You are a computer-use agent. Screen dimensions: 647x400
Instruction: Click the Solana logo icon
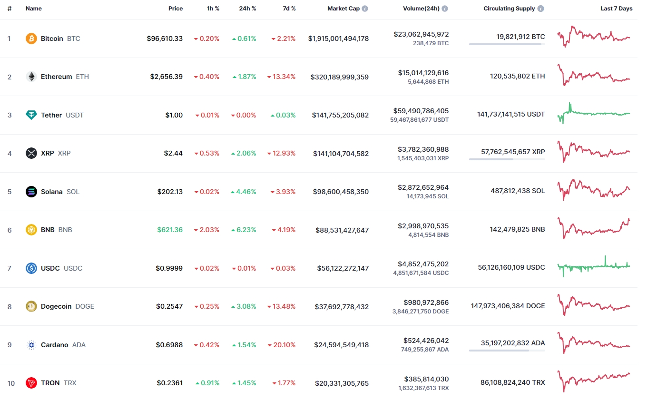pyautogui.click(x=31, y=192)
